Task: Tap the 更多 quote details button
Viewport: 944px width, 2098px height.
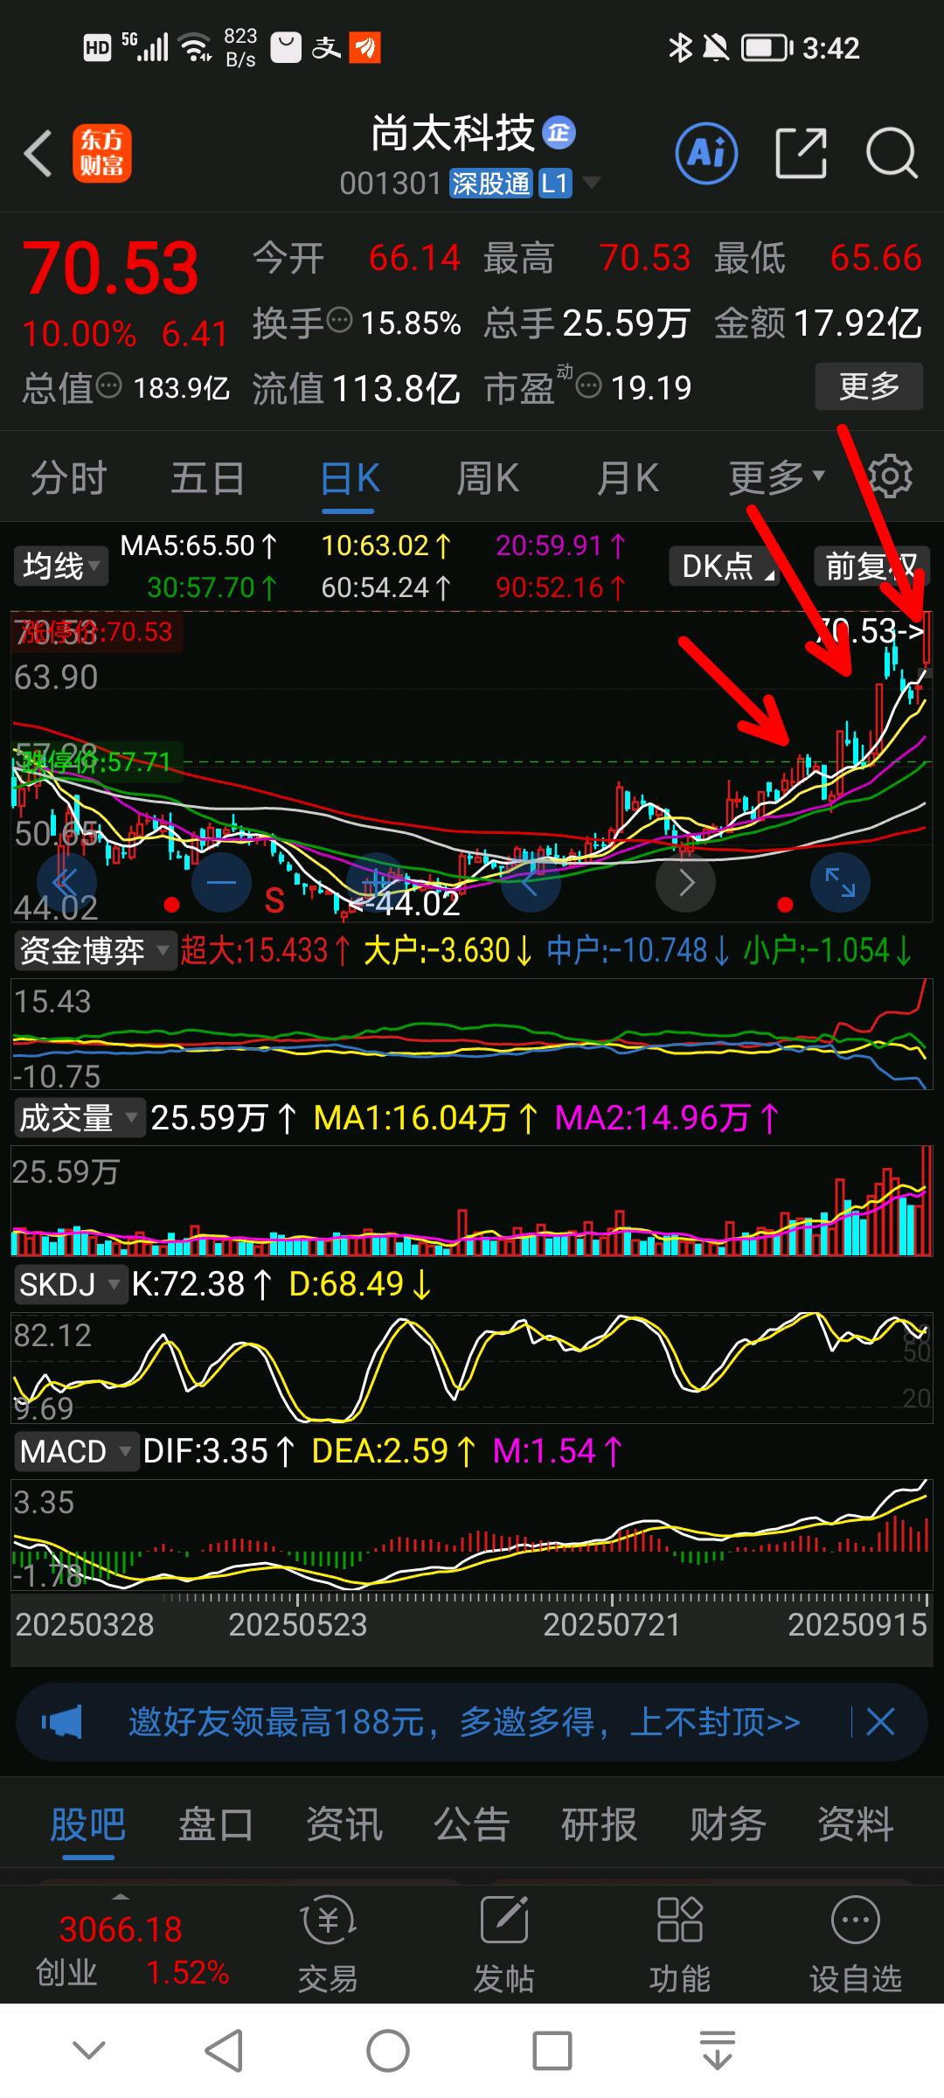Action: (x=869, y=386)
